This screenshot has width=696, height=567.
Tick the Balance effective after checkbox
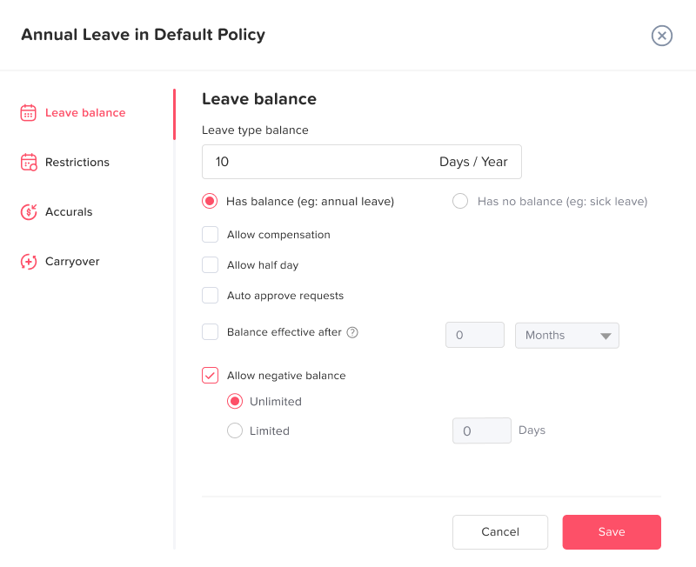pyautogui.click(x=210, y=332)
